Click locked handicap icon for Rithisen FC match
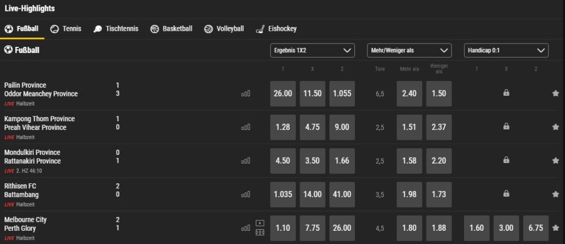 (506, 194)
